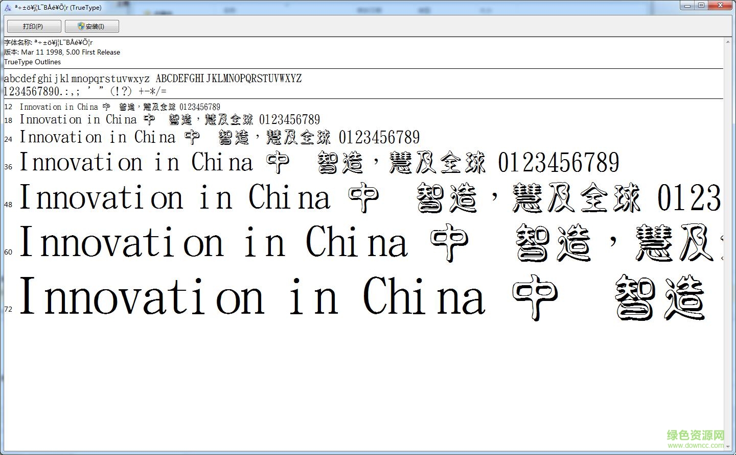Click the UAC shield icon on the install button
Screen dimensions: 736x455
click(81, 26)
